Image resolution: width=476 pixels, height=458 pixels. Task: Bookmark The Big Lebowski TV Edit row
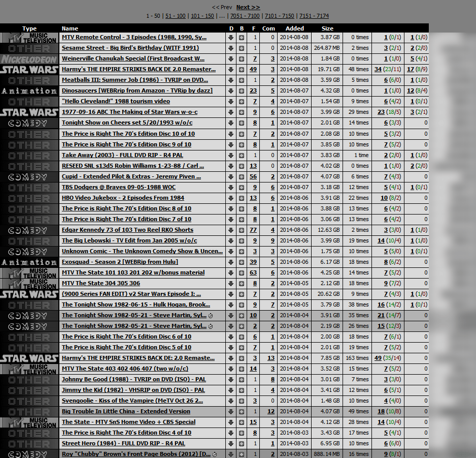tap(242, 241)
